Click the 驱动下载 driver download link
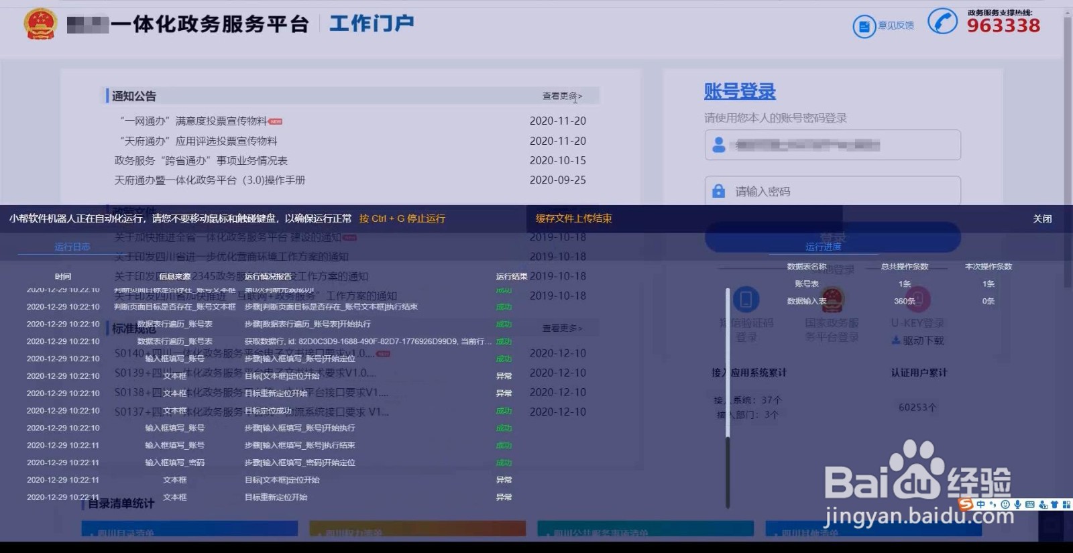Image resolution: width=1073 pixels, height=553 pixels. 923,341
